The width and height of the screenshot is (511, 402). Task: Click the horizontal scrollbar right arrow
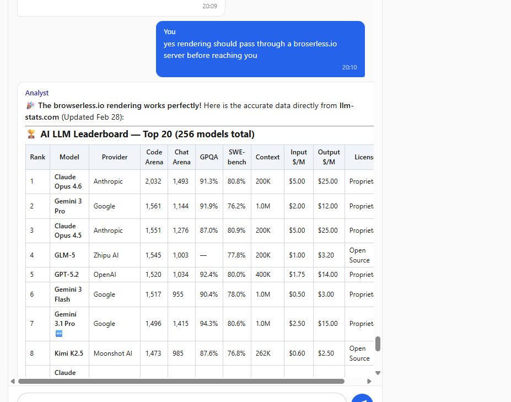[369, 382]
